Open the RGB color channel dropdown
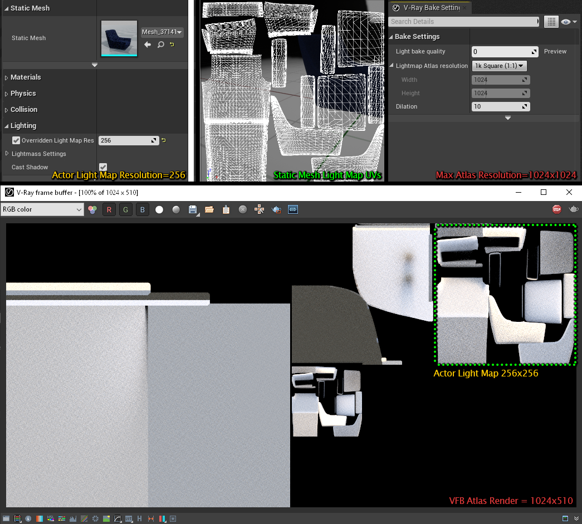This screenshot has height=524, width=582. click(x=42, y=209)
